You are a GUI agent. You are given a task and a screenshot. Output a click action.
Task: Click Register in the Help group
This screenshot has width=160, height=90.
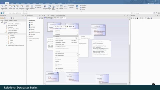click(82, 9)
